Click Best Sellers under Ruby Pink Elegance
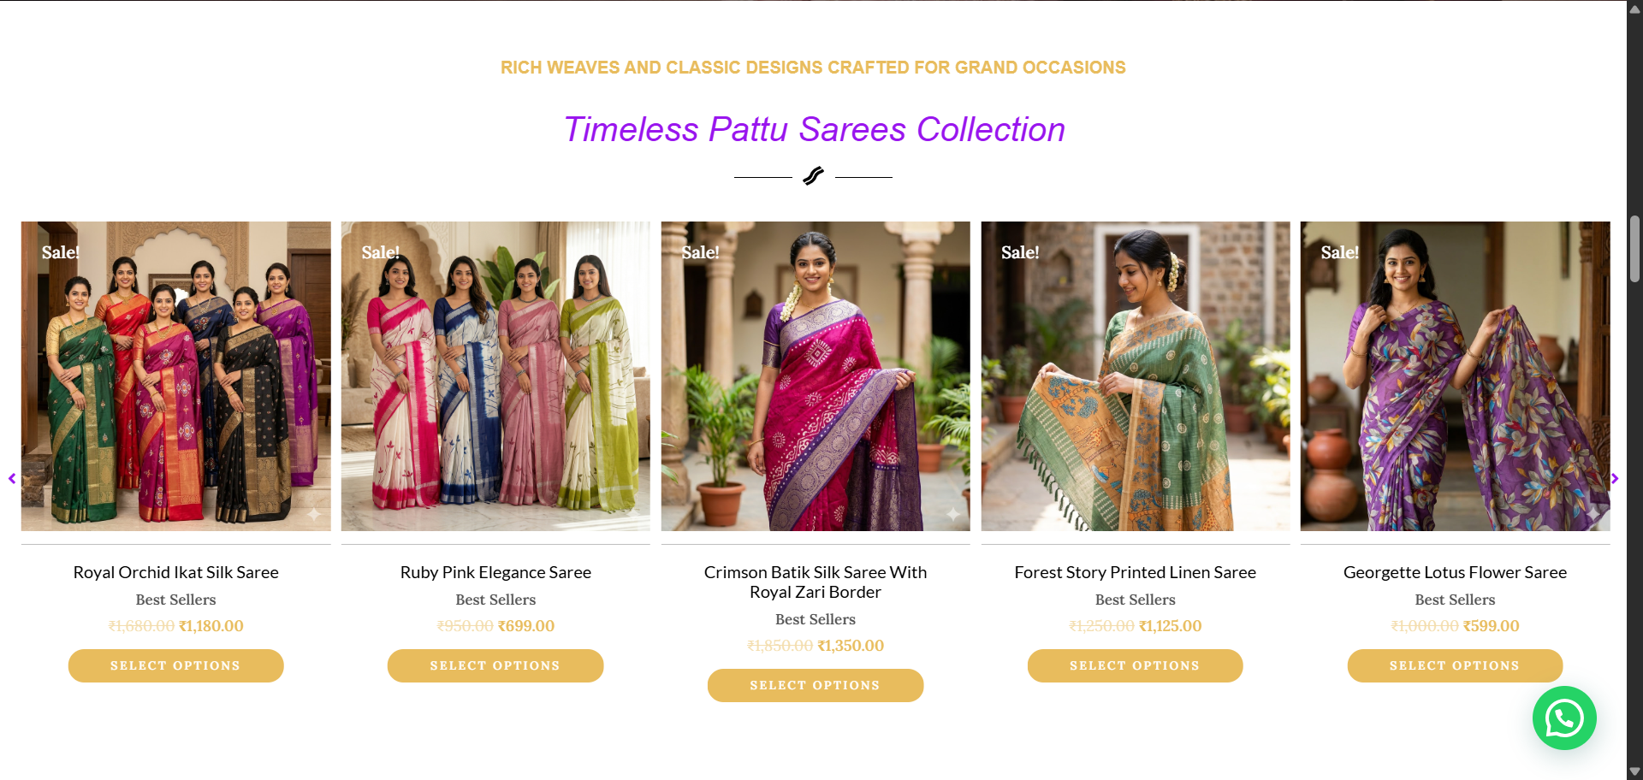 click(x=495, y=600)
